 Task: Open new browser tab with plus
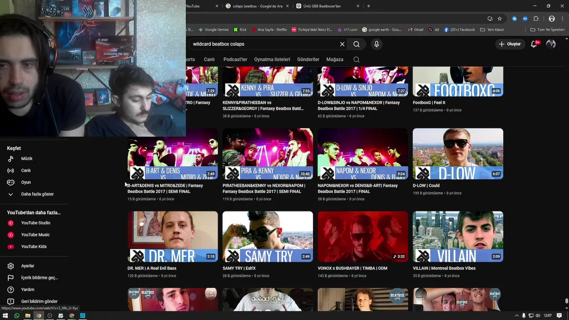point(369,6)
